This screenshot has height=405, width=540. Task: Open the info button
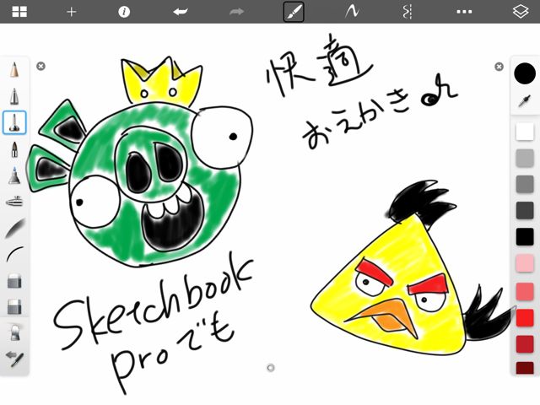pyautogui.click(x=124, y=12)
